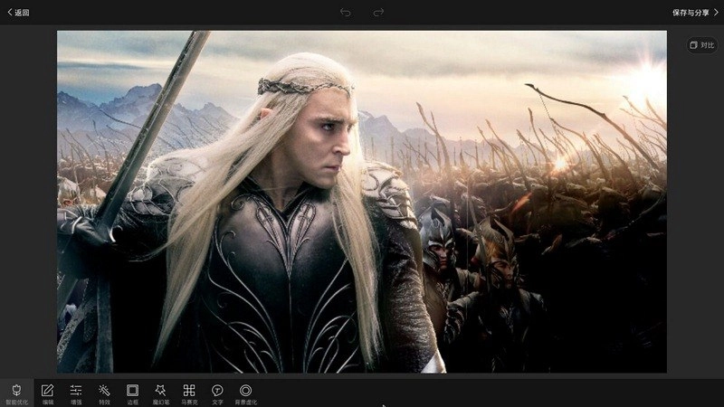Screen dimensions: 724x407
Task: Select the 魔幻笔 magic brush
Action: [160, 393]
